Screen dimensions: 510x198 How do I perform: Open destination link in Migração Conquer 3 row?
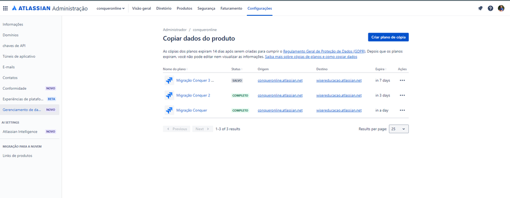point(339,81)
